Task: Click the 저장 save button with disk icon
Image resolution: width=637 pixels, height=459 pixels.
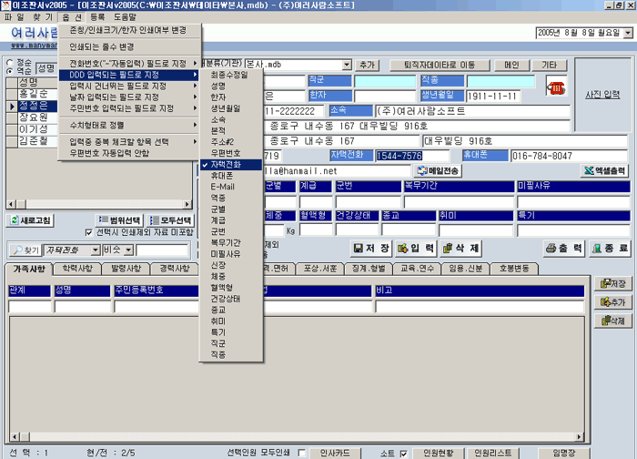Action: (x=372, y=249)
